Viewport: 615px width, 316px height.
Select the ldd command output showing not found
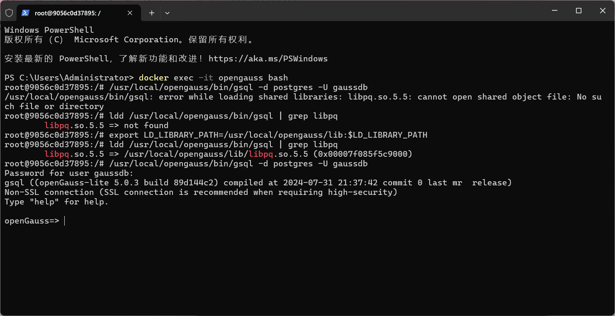[107, 125]
